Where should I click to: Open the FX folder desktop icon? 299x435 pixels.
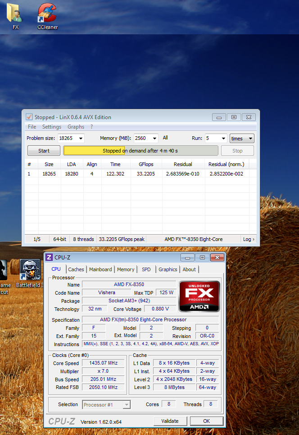tap(15, 15)
